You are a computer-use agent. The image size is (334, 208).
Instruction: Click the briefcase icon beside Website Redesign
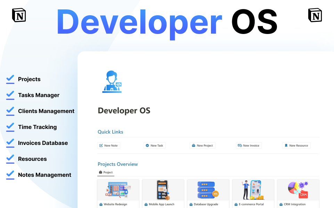[x=101, y=205]
